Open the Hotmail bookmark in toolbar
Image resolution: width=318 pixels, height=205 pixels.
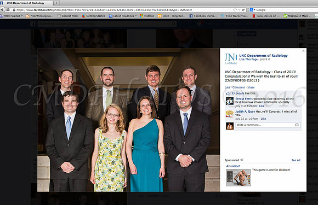click(x=147, y=16)
